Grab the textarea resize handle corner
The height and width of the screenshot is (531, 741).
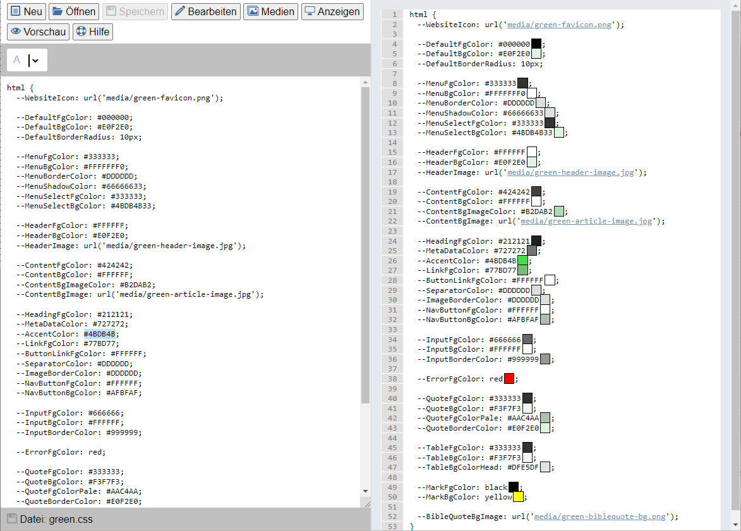click(x=365, y=503)
